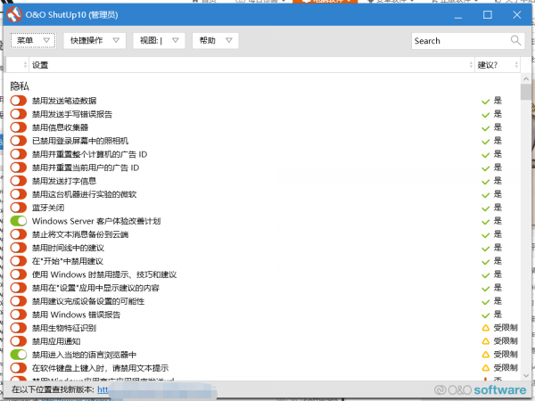
Task: Toggle 禁用发送手写错误报告 switch
Action: click(19, 114)
